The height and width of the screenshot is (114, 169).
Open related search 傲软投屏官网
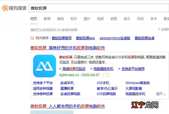61,38
